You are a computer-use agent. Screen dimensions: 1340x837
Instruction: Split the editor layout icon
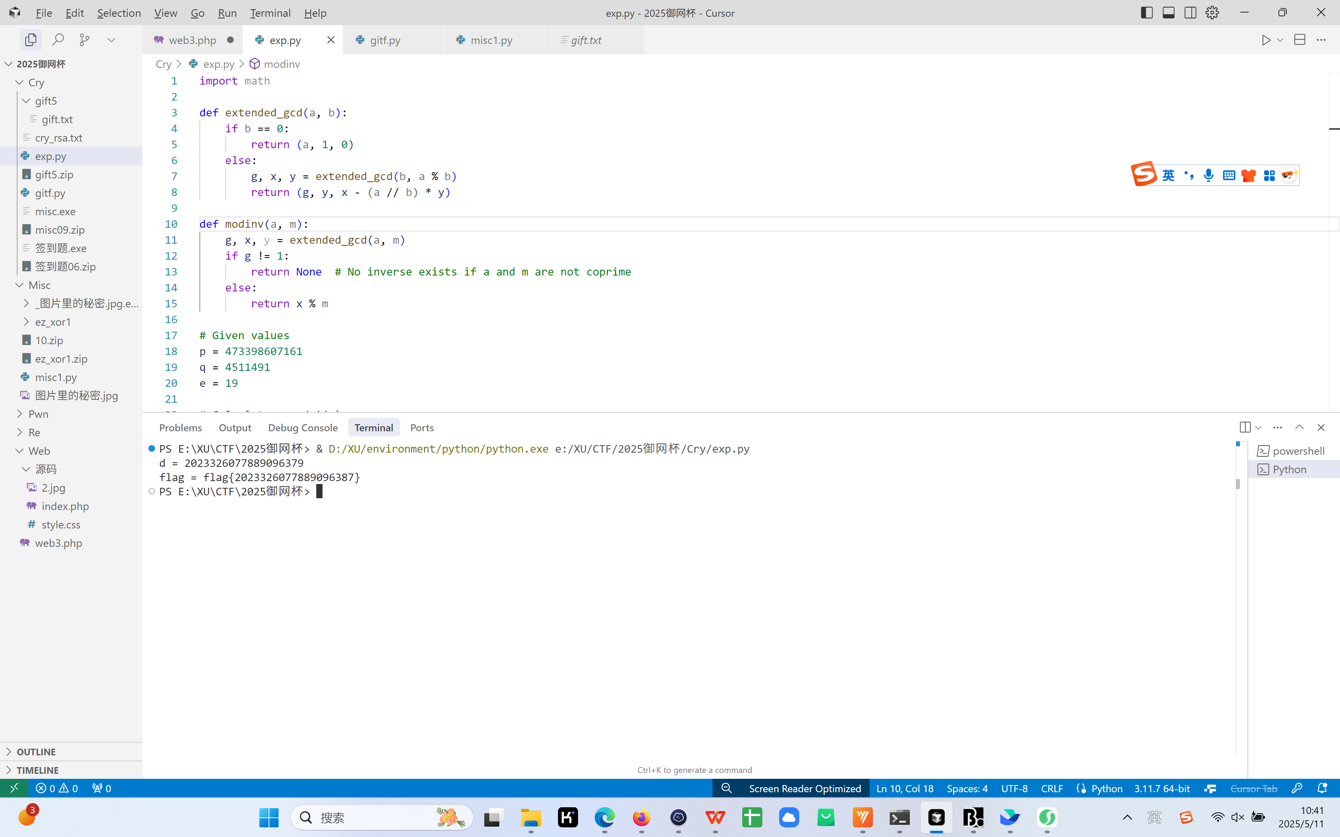[1300, 40]
